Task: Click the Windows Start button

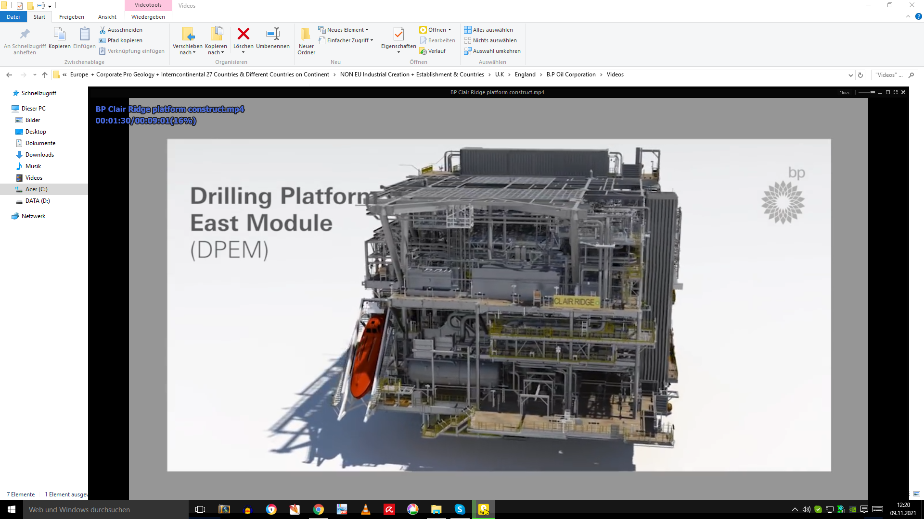Action: (12, 509)
